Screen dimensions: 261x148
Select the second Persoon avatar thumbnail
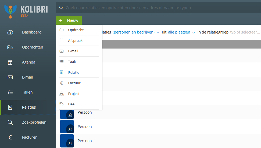[67, 127]
